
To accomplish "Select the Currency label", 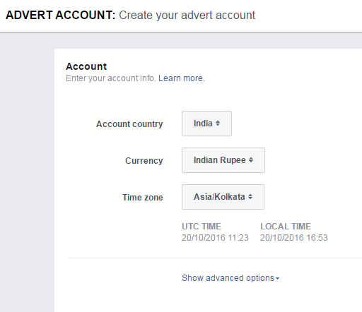I will coord(144,161).
